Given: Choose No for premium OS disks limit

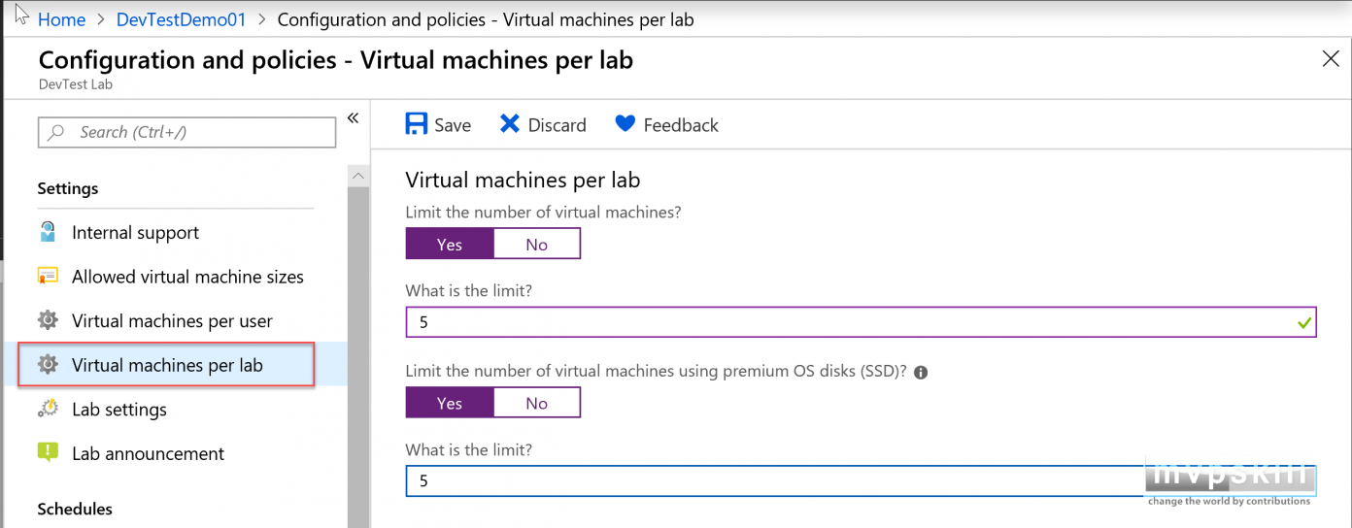Looking at the screenshot, I should pos(537,403).
